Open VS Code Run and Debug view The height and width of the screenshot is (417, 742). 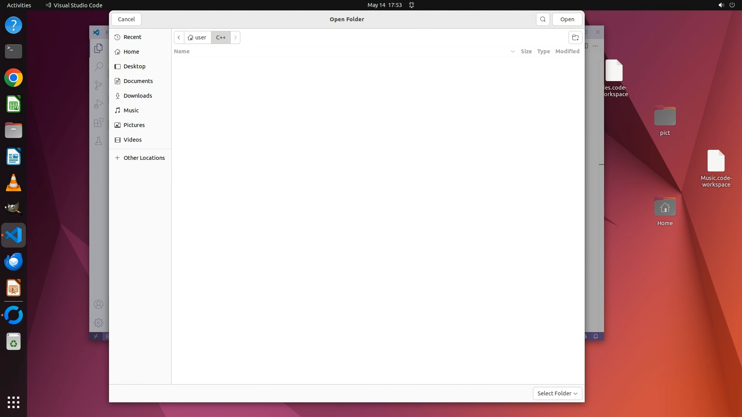tap(99, 104)
